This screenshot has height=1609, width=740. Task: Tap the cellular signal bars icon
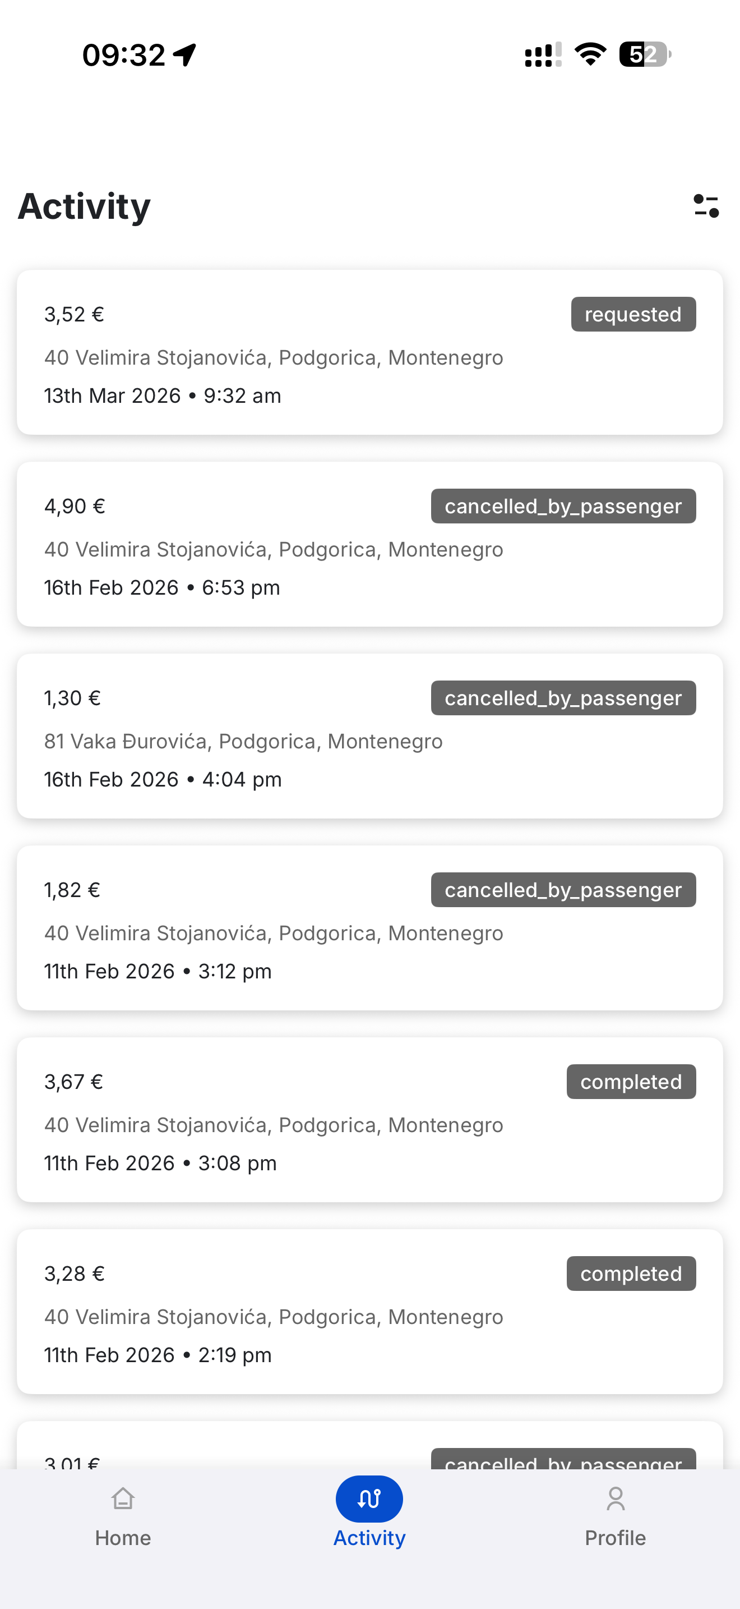[543, 55]
